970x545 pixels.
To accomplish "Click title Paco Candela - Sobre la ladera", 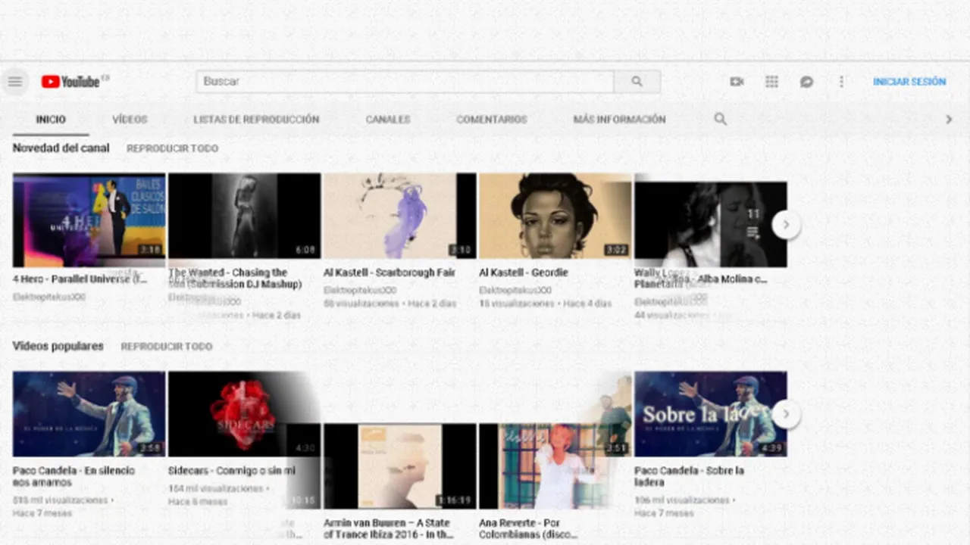I will 688,476.
